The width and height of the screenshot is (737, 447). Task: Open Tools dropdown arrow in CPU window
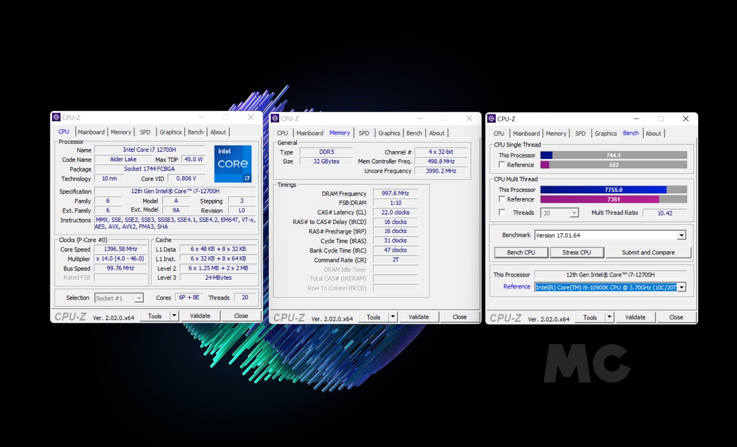(x=174, y=316)
